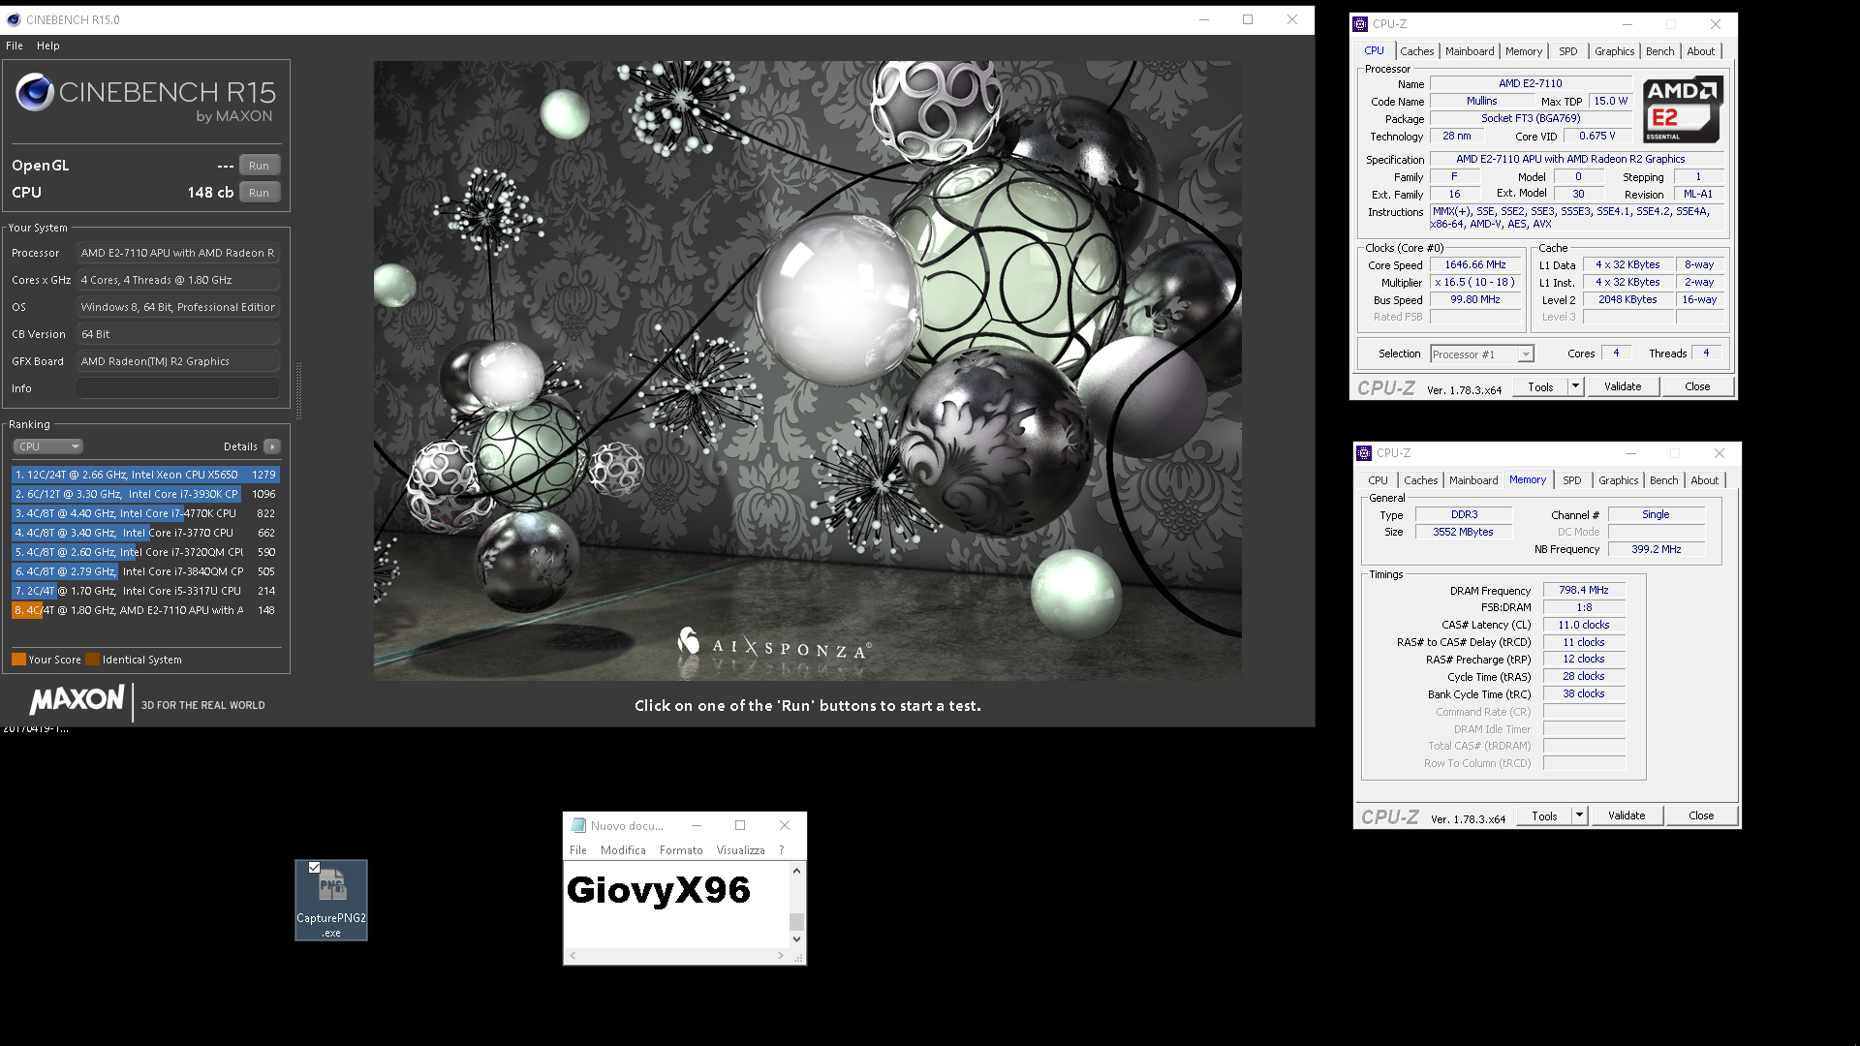Switch to CPU tab in bottom CPU-Z window
The width and height of the screenshot is (1860, 1046).
click(x=1378, y=480)
